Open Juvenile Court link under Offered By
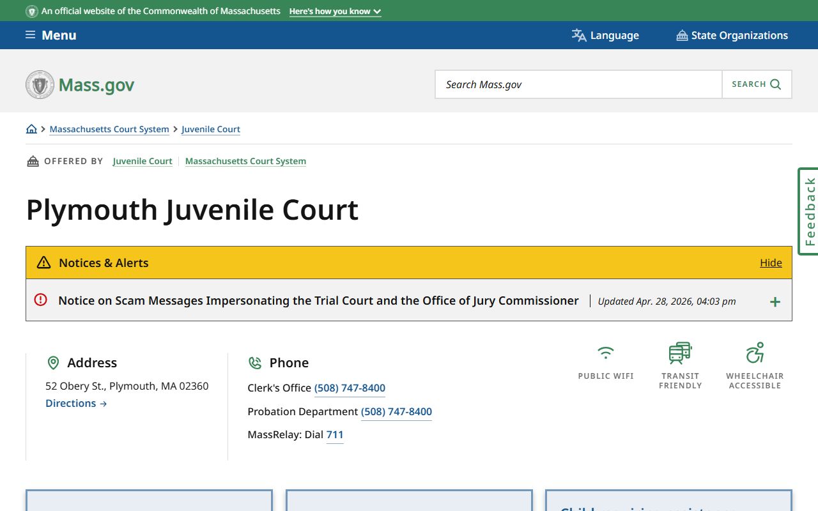The height and width of the screenshot is (511, 818). click(143, 161)
